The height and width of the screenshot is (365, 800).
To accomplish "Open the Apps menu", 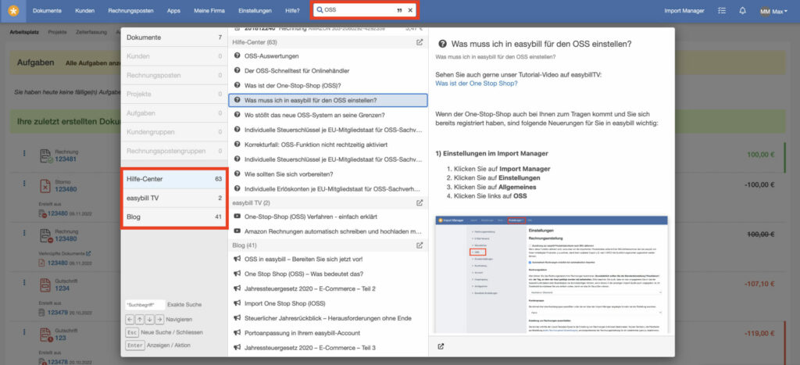I will [173, 10].
